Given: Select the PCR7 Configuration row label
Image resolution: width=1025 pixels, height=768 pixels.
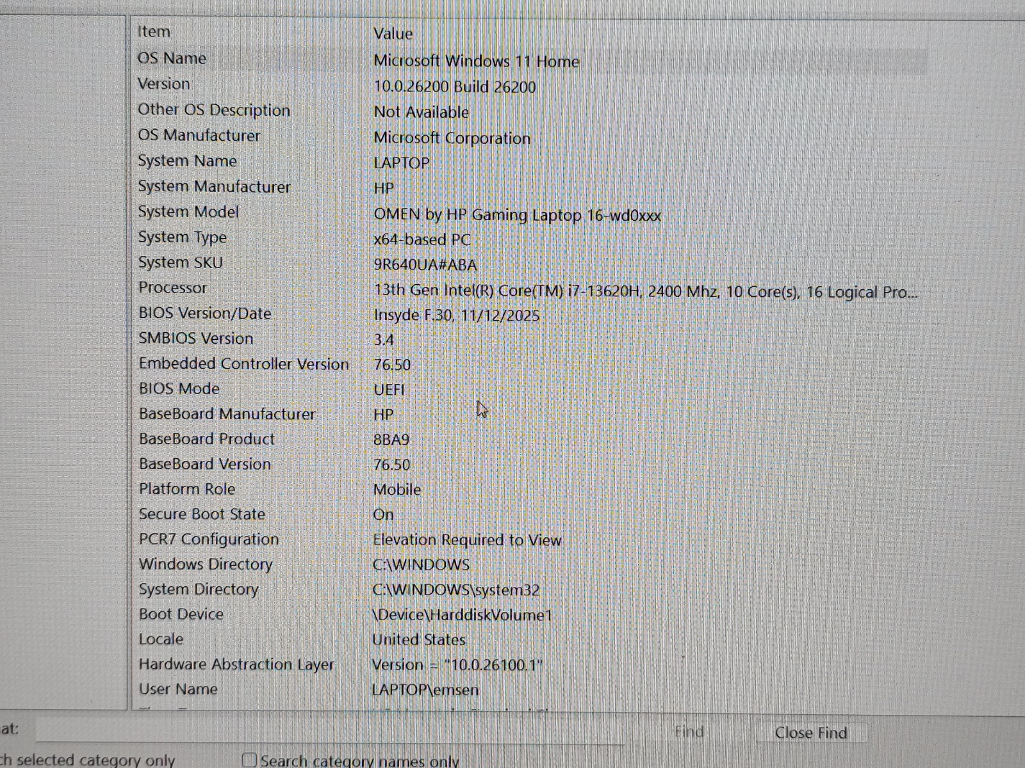Looking at the screenshot, I should pos(209,540).
